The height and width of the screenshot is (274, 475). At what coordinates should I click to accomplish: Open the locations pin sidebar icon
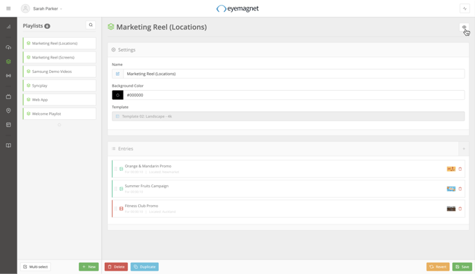pyautogui.click(x=8, y=111)
